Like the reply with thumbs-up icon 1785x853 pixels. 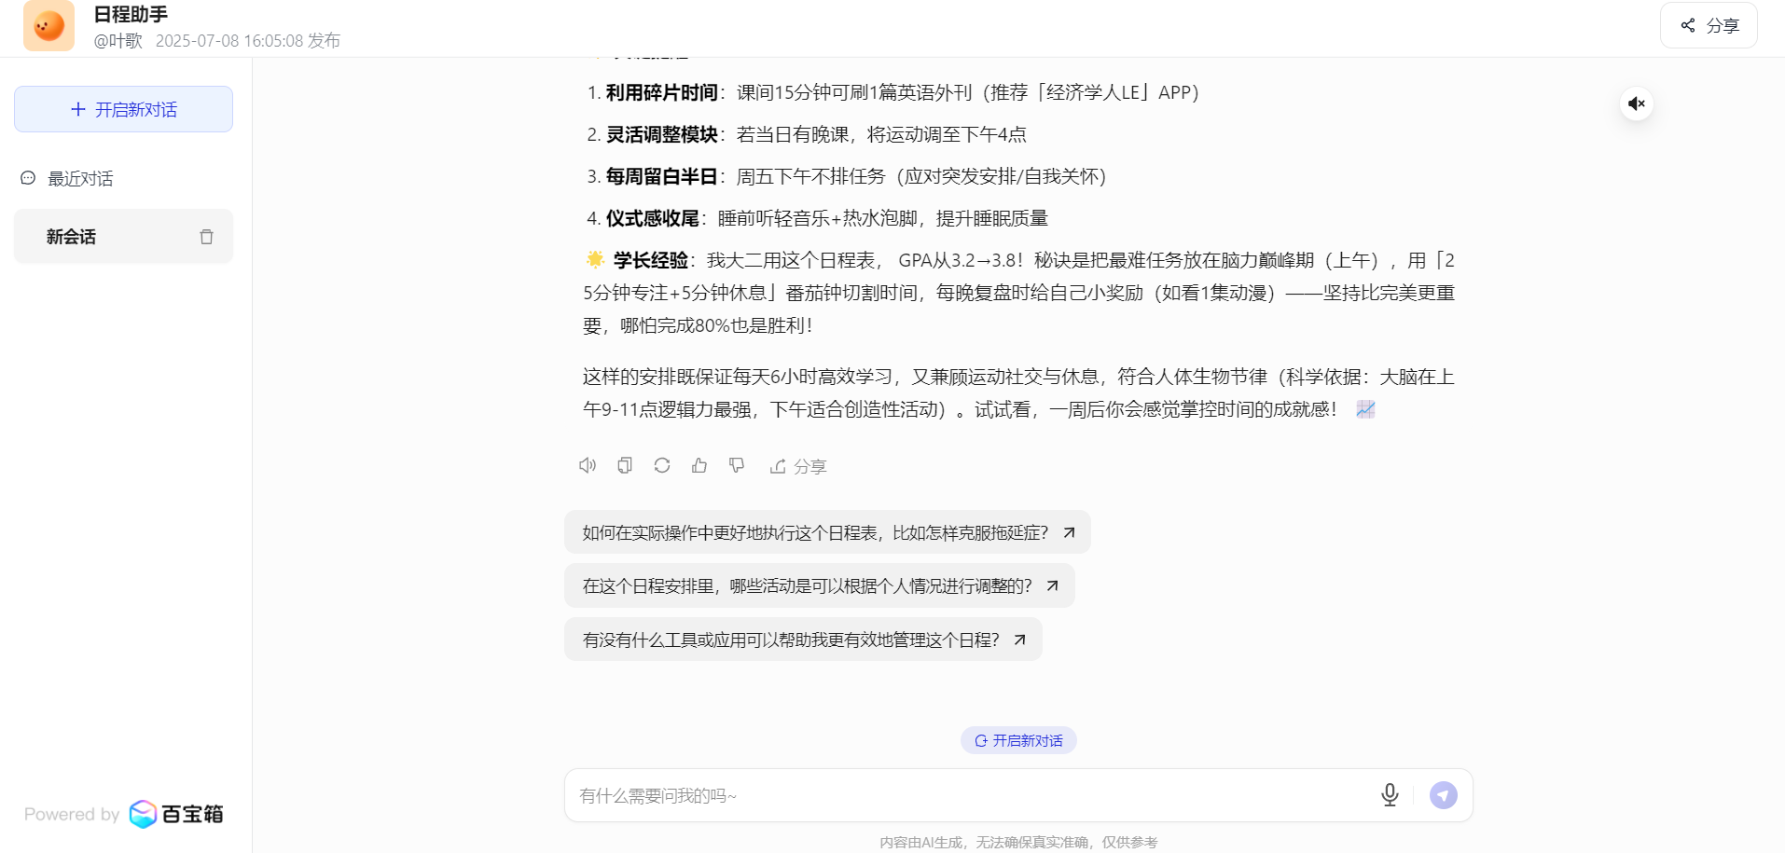699,465
